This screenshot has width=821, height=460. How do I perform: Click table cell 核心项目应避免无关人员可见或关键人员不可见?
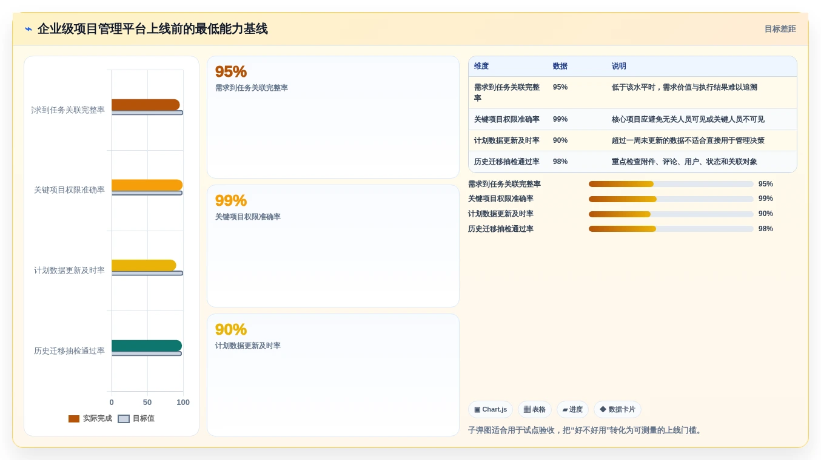point(688,120)
